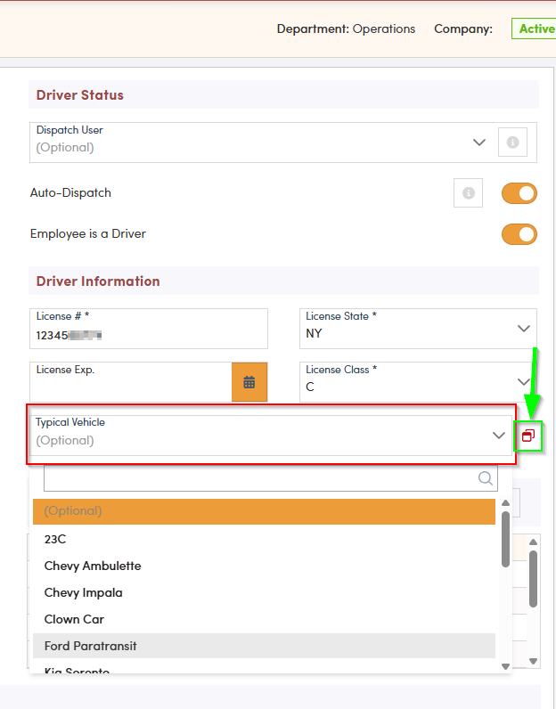Click the info icon next to Auto-Dispatch
The width and height of the screenshot is (556, 709).
[x=468, y=193]
